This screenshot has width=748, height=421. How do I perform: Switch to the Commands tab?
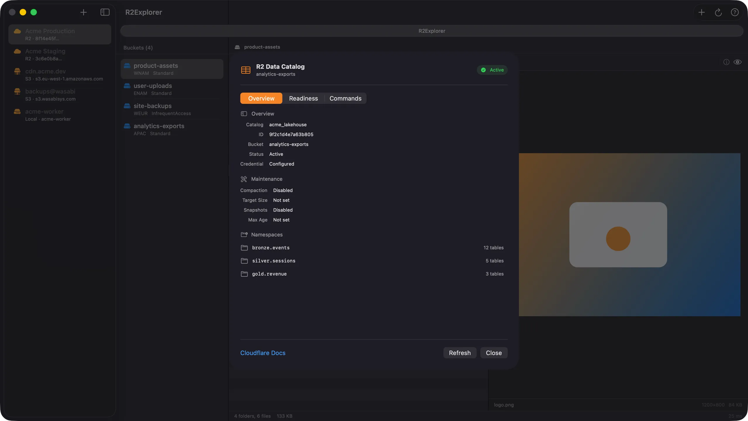pos(345,98)
